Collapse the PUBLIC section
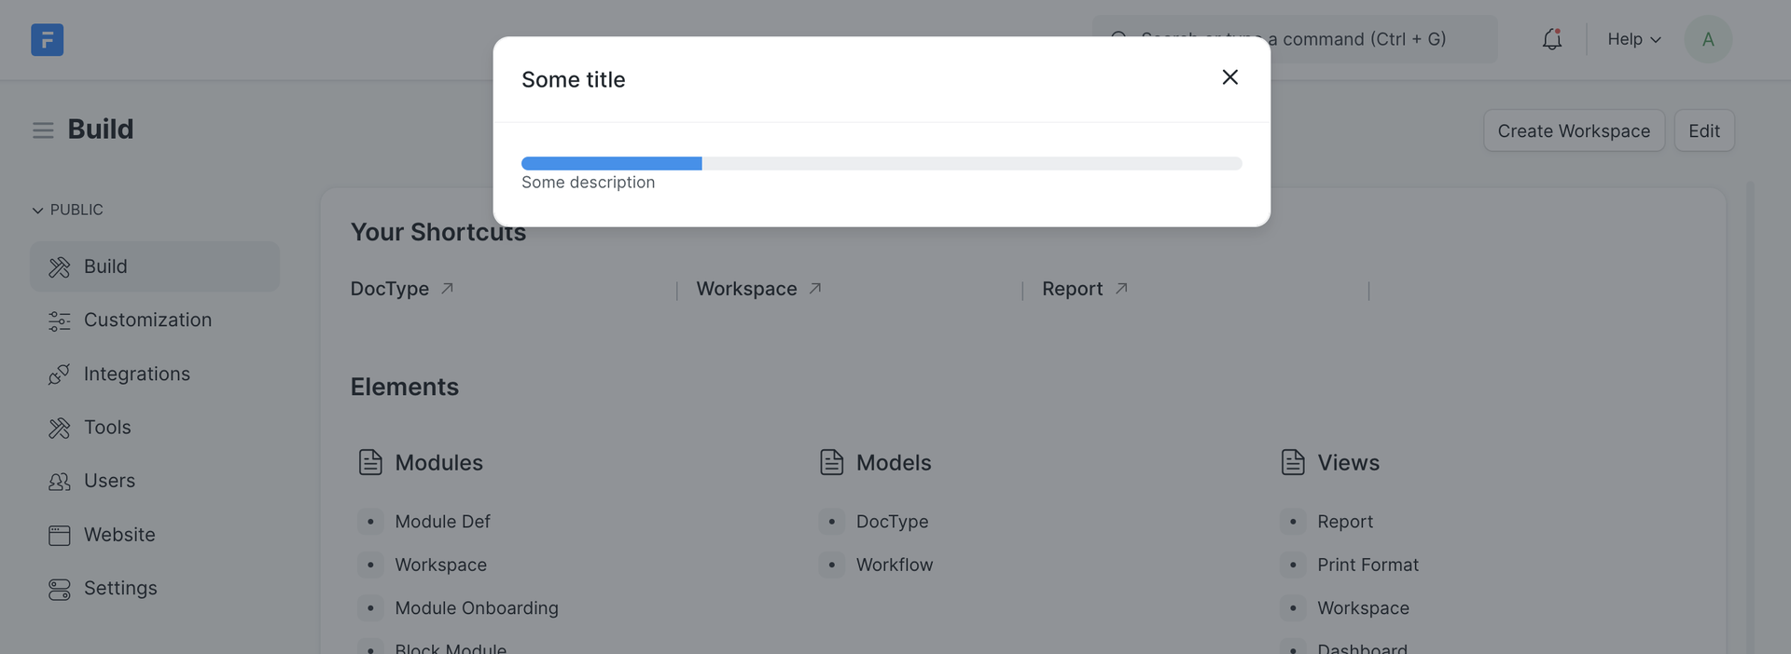This screenshot has height=654, width=1791. click(x=37, y=210)
